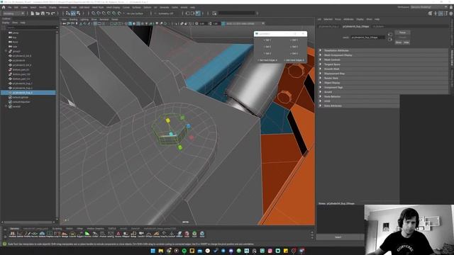Open the Edit Mesh menu

[x=84, y=7]
